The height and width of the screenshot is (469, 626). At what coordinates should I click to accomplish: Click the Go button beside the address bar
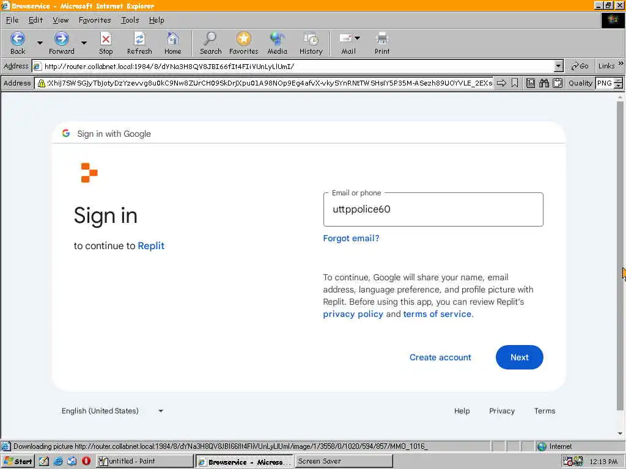click(x=580, y=66)
